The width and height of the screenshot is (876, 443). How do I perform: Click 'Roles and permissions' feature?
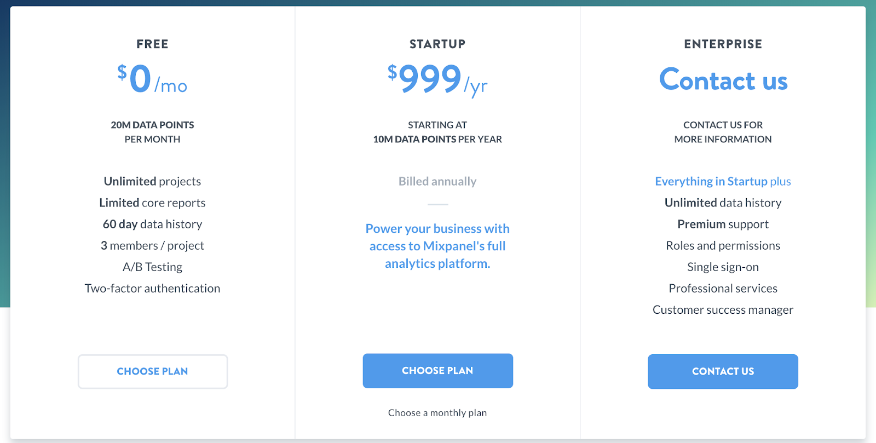[x=723, y=246]
